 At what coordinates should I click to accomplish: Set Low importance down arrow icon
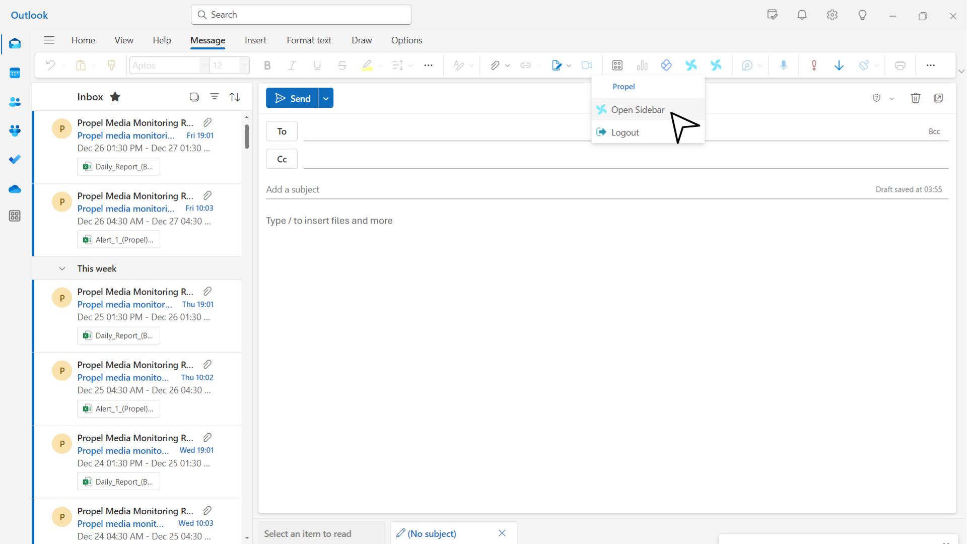(x=839, y=65)
